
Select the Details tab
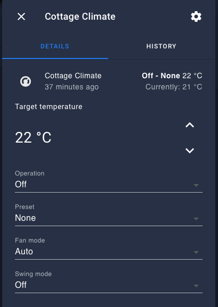point(55,46)
